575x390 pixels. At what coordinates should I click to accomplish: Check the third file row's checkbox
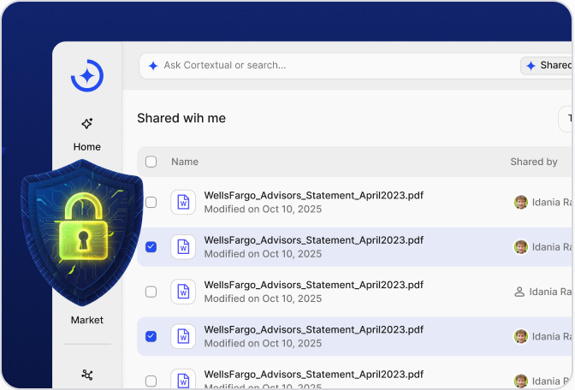tap(151, 292)
